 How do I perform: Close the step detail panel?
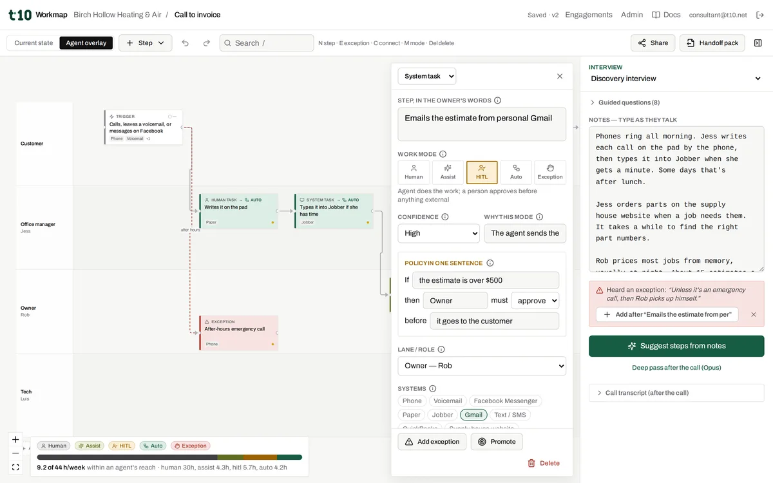coord(560,76)
